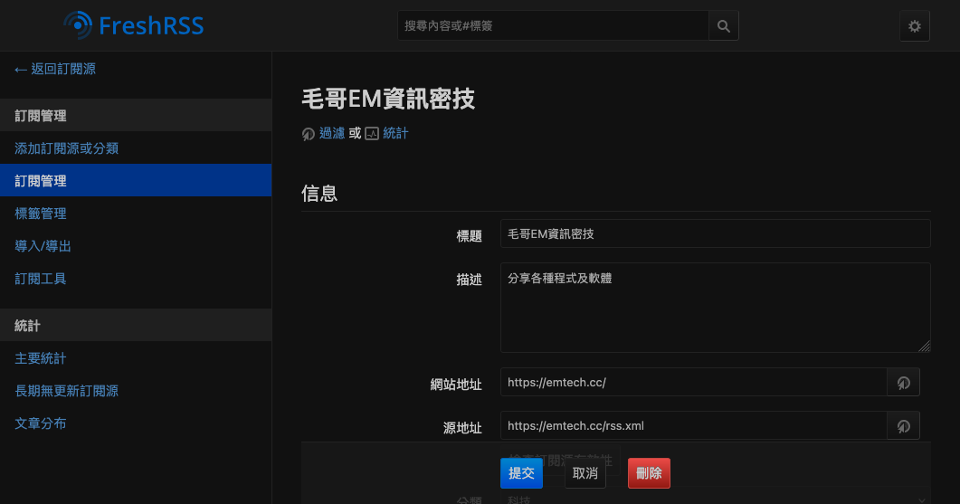Screen dimensions: 960x504
Task: Click the 過濾 link under the feed title
Action: coord(332,134)
